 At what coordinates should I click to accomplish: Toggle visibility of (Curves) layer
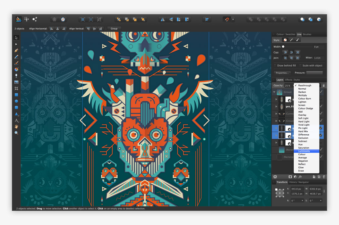(321, 113)
